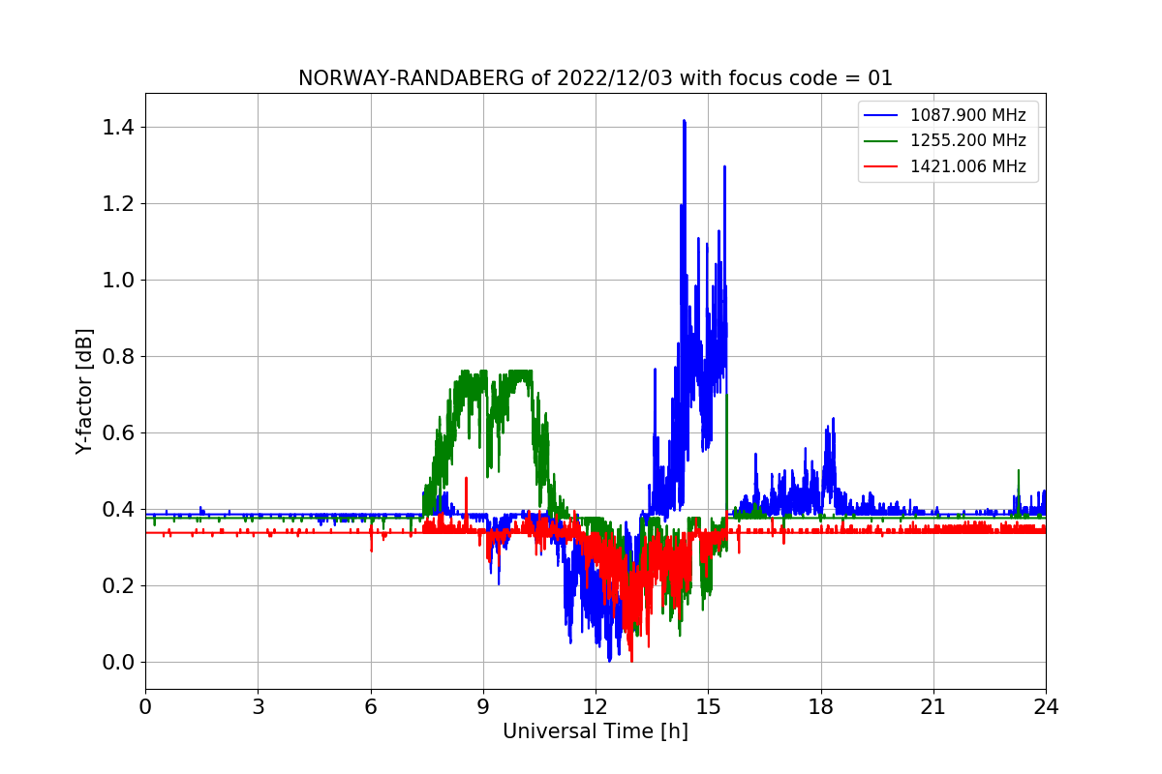Click x-axis tick label 24
The width and height of the screenshot is (1162, 774).
[1046, 707]
